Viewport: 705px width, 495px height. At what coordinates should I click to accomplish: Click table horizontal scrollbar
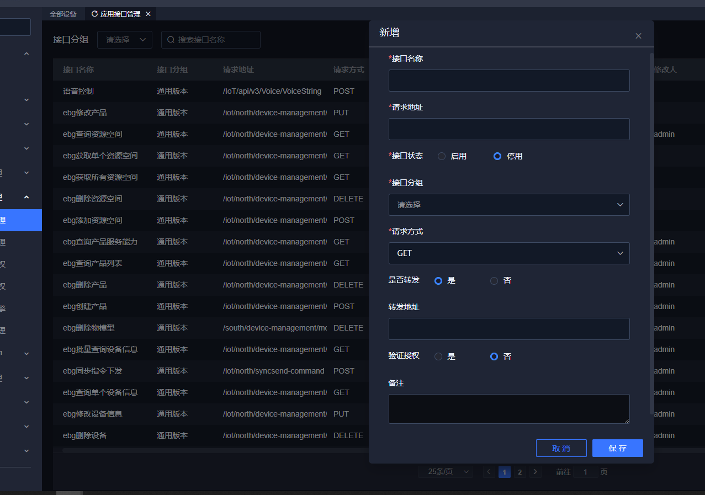[x=215, y=450]
